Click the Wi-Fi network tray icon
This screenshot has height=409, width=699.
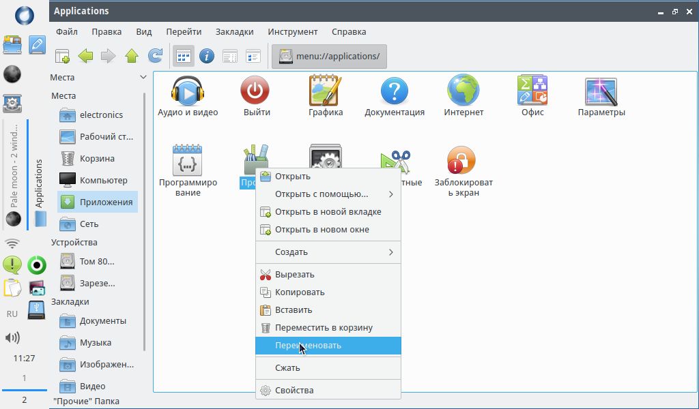pyautogui.click(x=12, y=243)
